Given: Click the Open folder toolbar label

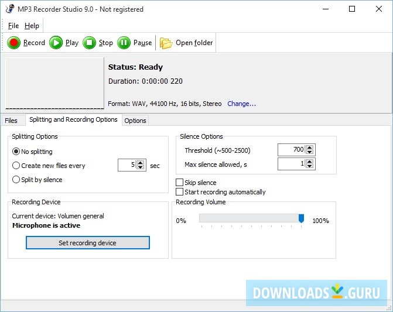Looking at the screenshot, I should coord(194,43).
